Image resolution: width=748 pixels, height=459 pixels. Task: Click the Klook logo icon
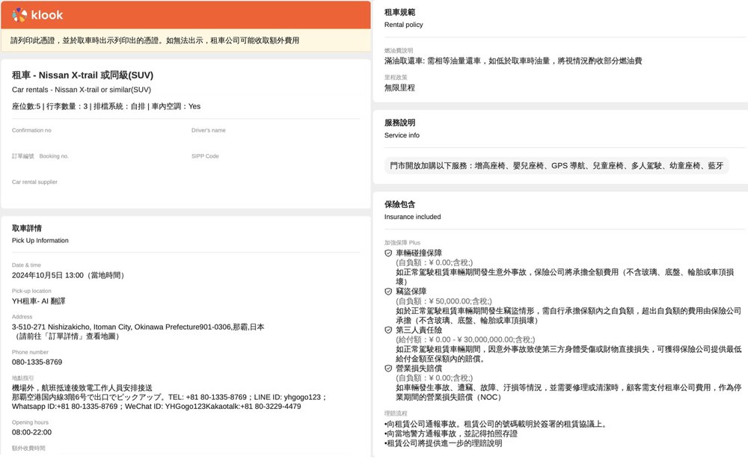tap(19, 14)
